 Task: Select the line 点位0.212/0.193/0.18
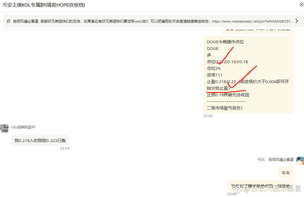[227, 62]
